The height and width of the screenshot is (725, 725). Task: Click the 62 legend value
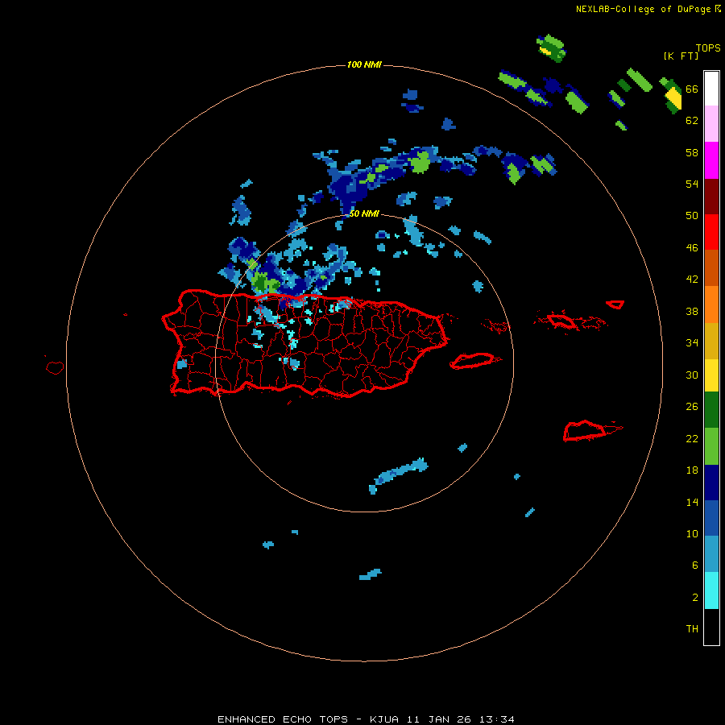tap(692, 121)
